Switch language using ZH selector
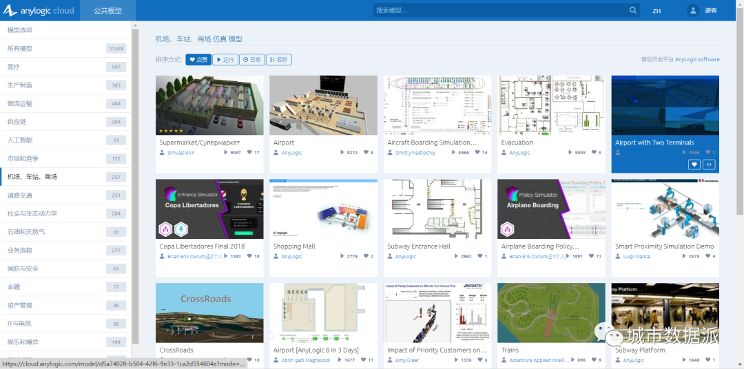The width and height of the screenshot is (744, 369). click(x=657, y=11)
